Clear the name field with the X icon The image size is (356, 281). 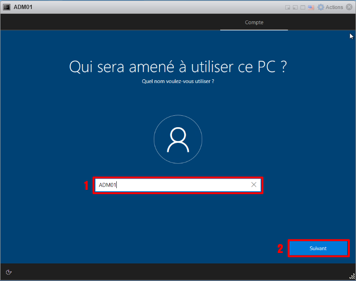[254, 185]
